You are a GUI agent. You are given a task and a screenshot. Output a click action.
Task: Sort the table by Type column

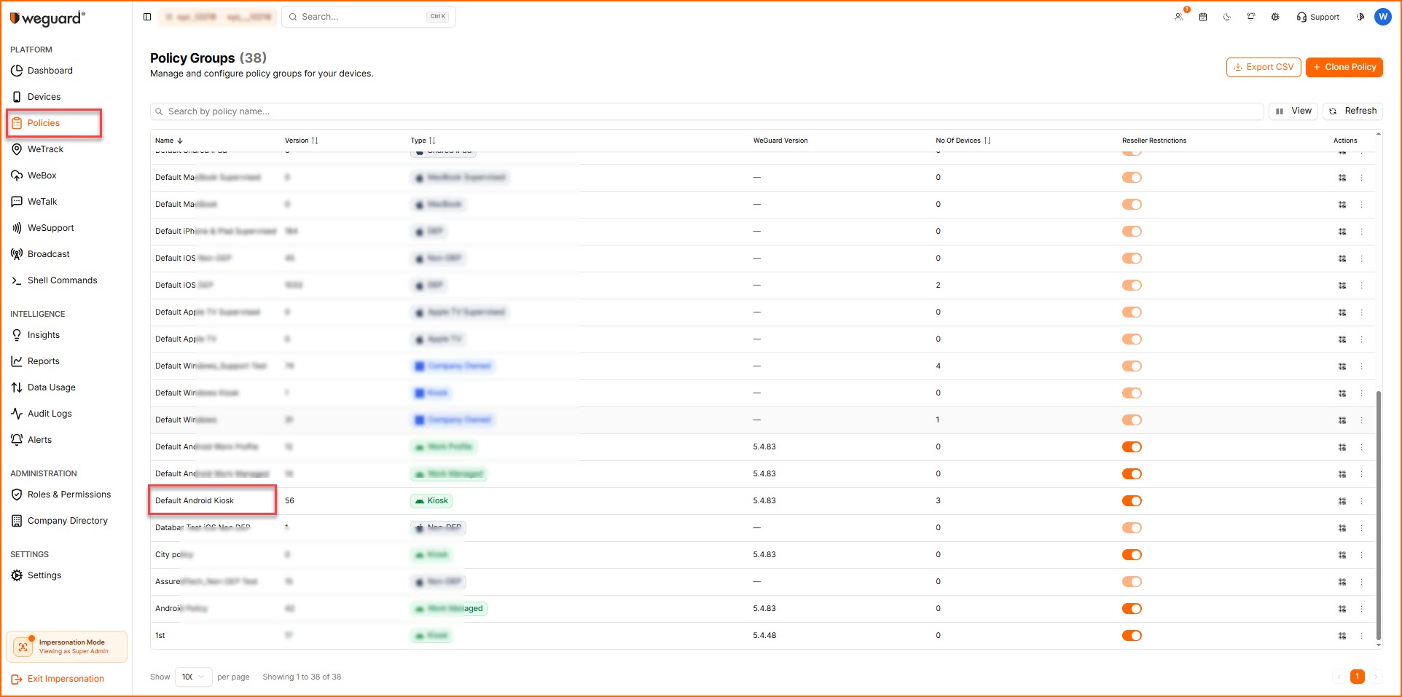423,141
